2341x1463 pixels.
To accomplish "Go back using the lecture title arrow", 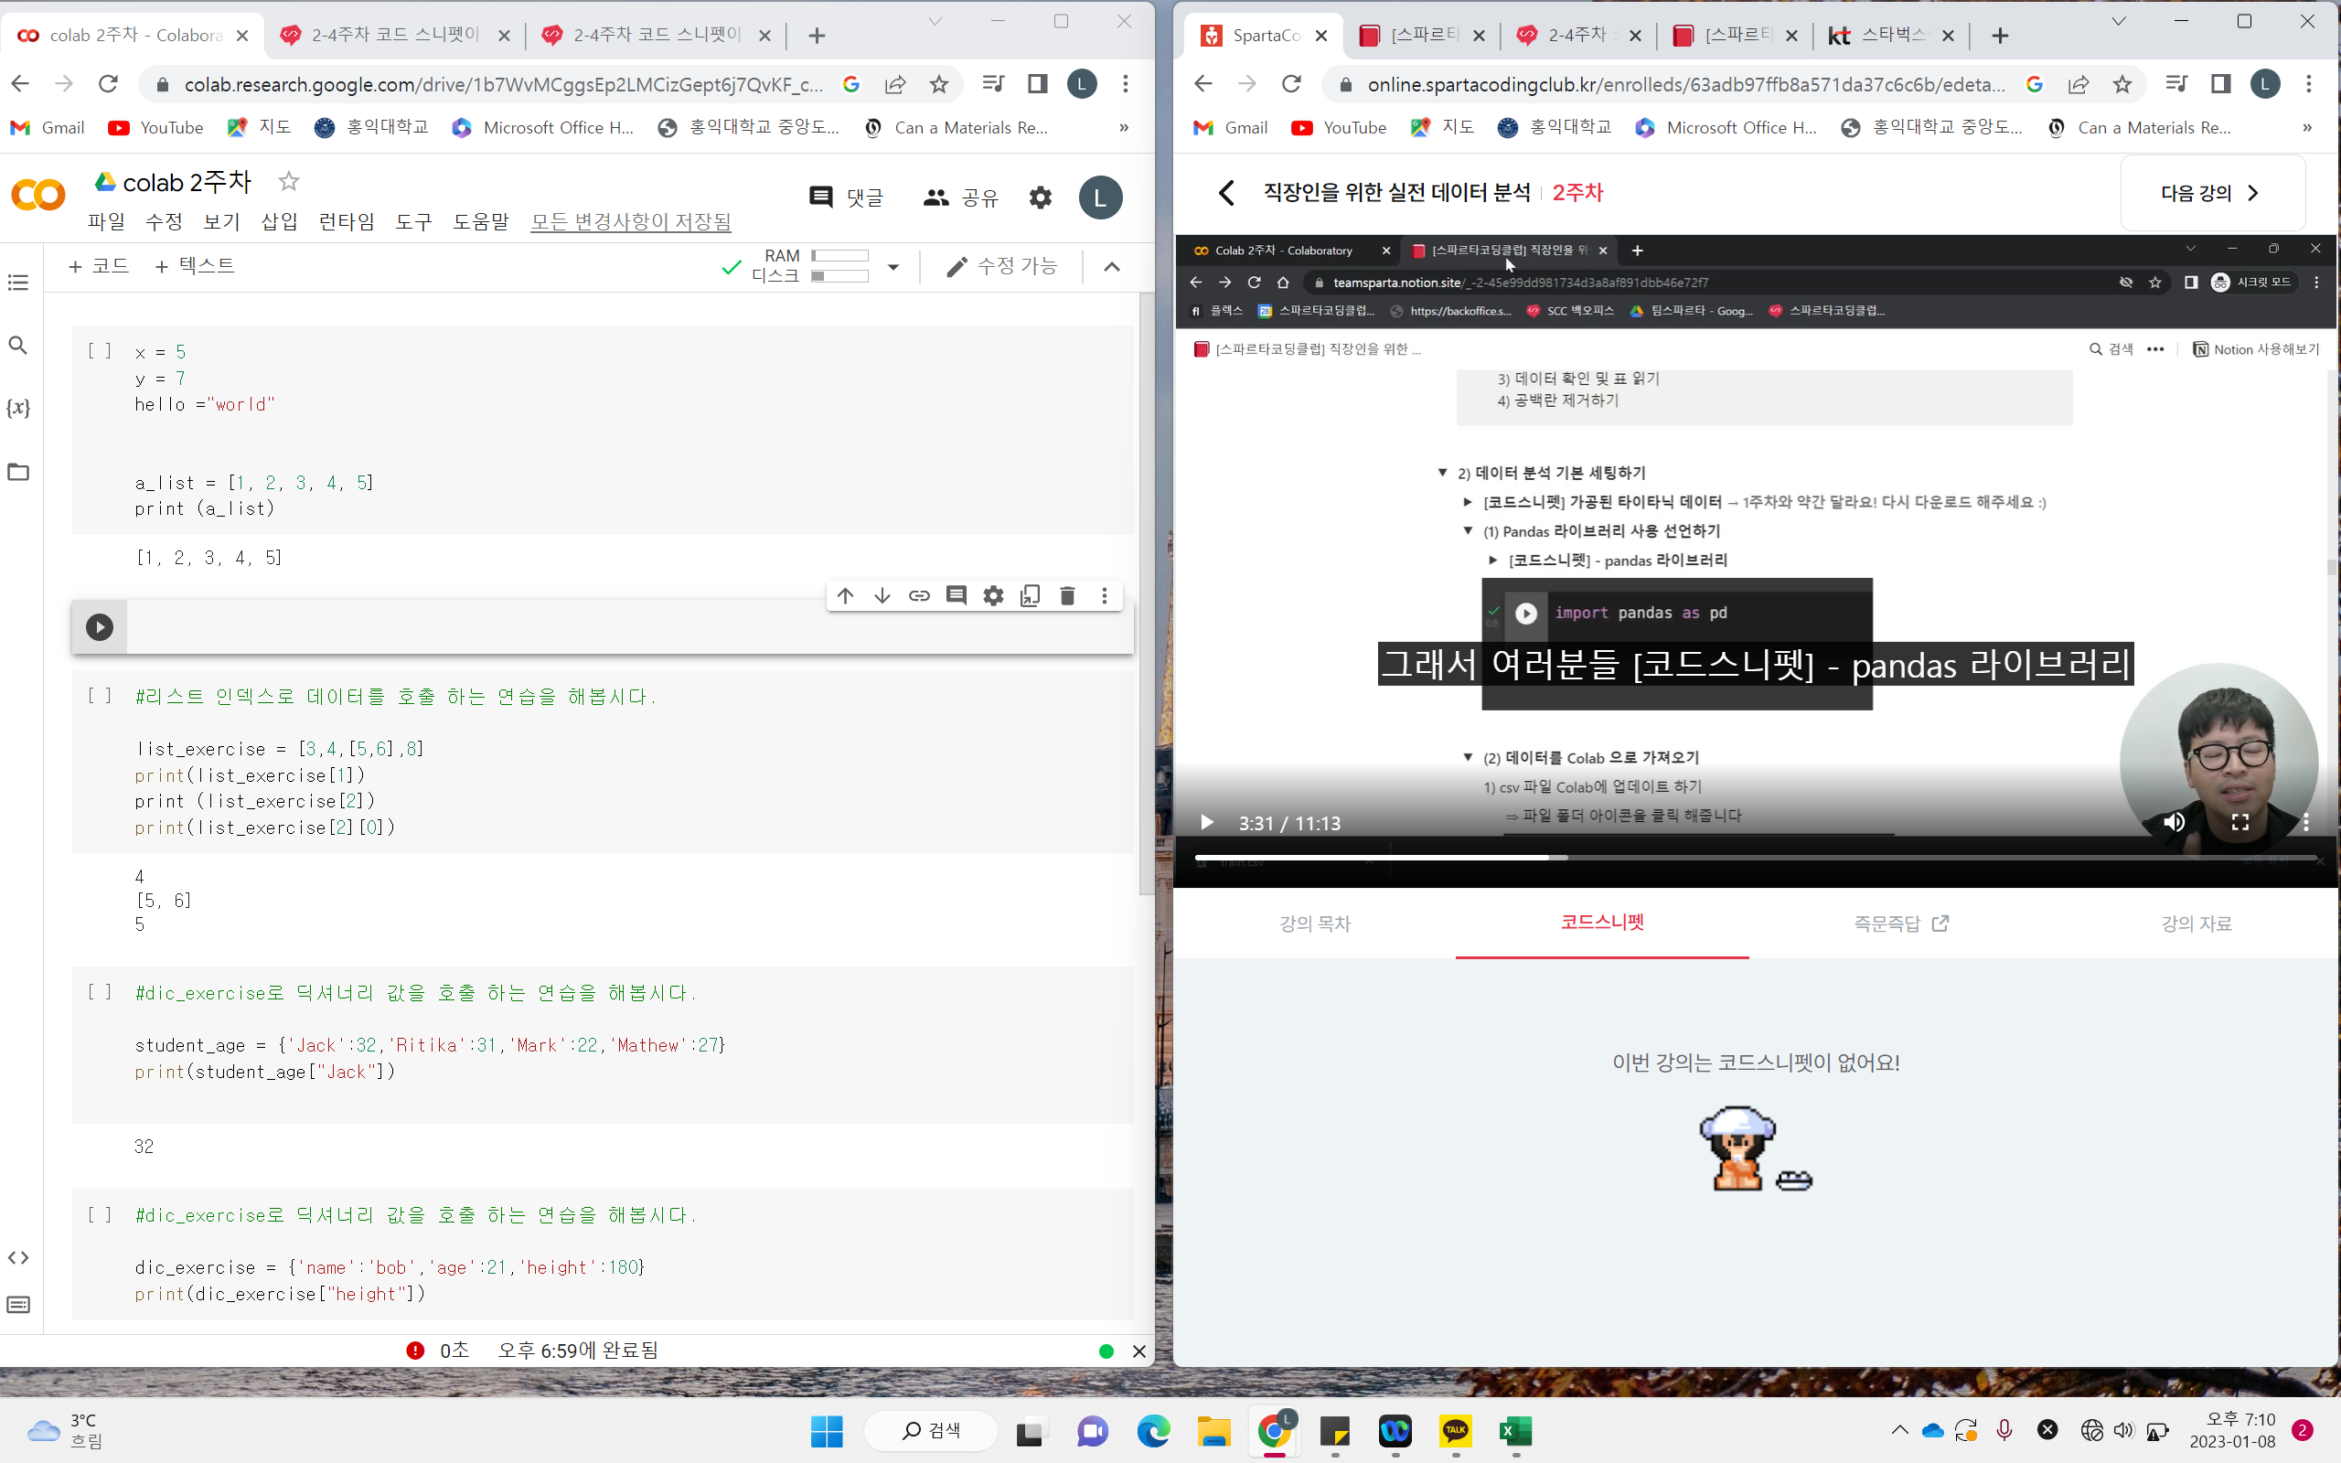I will [x=1226, y=193].
